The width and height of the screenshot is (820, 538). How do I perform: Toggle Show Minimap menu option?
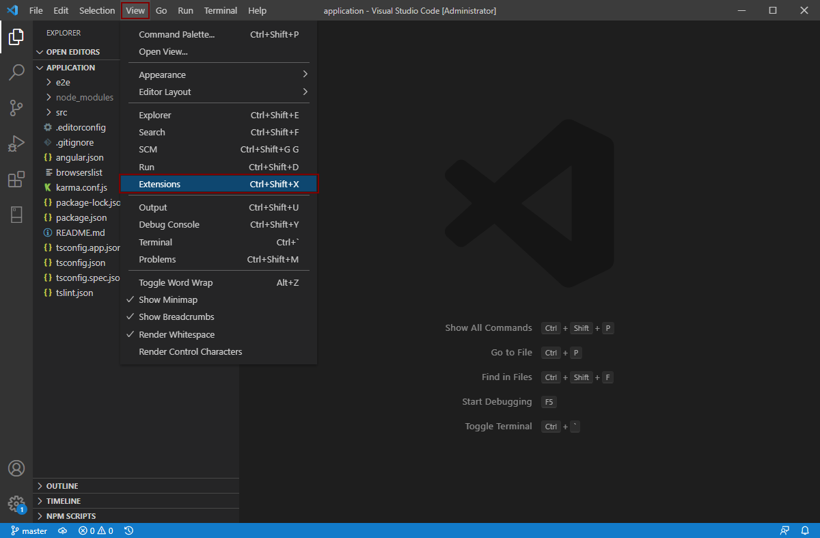coord(219,299)
